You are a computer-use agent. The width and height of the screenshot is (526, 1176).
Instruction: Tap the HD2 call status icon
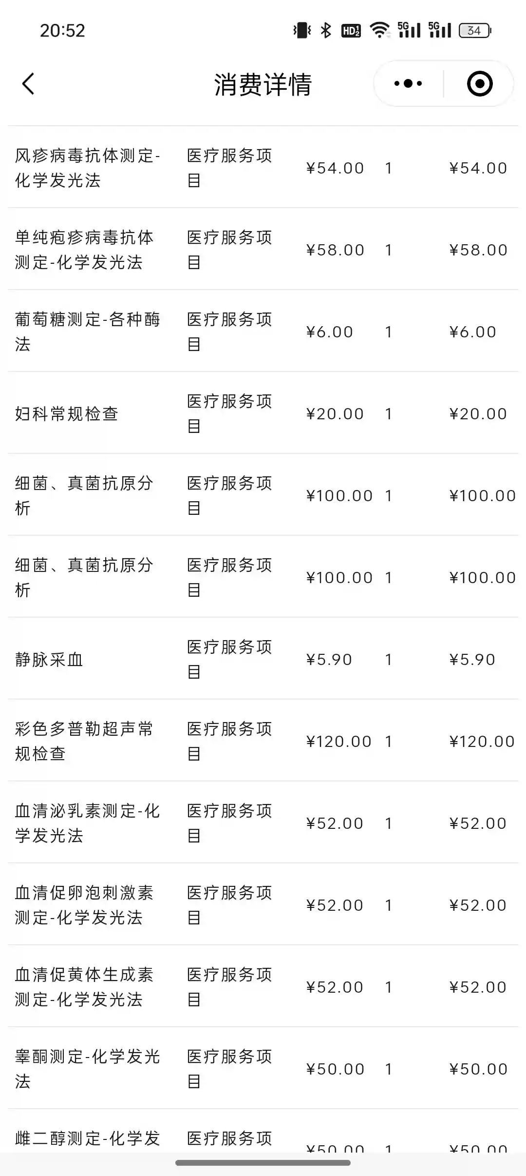coord(351,31)
